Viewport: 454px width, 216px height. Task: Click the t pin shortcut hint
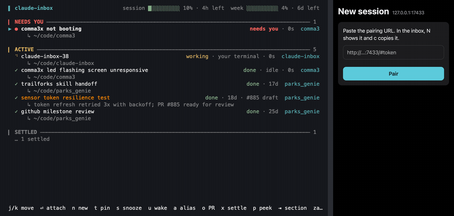(x=102, y=208)
